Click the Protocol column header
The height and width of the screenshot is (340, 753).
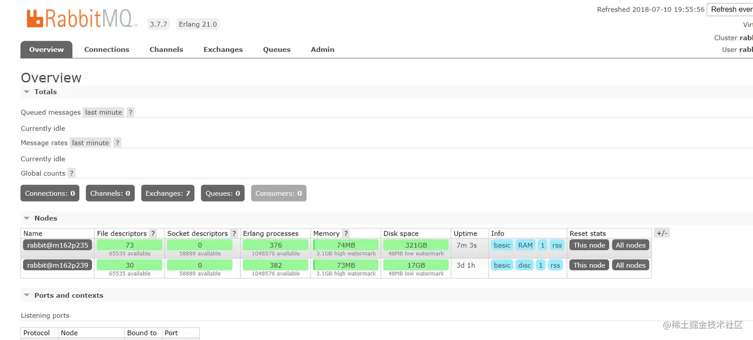36,333
